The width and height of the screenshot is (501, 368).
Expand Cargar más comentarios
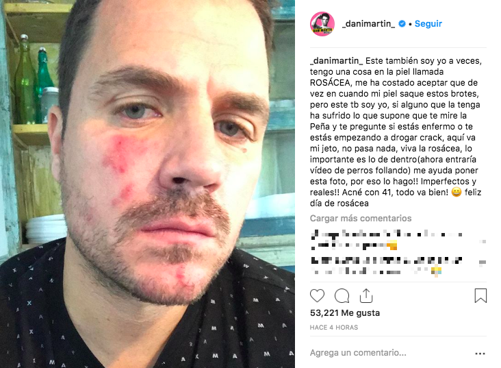361,218
